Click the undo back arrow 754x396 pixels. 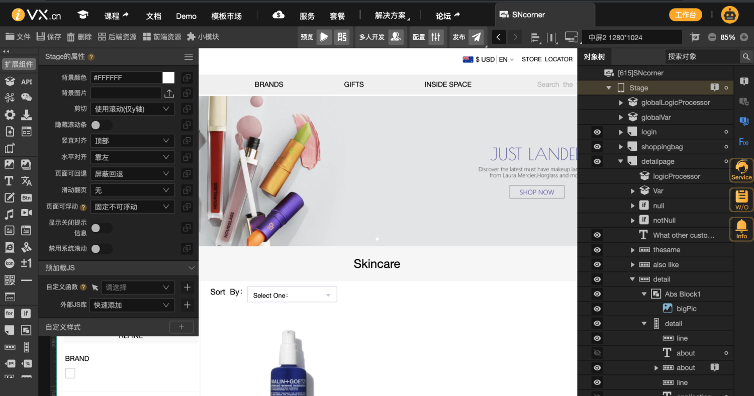(x=499, y=37)
